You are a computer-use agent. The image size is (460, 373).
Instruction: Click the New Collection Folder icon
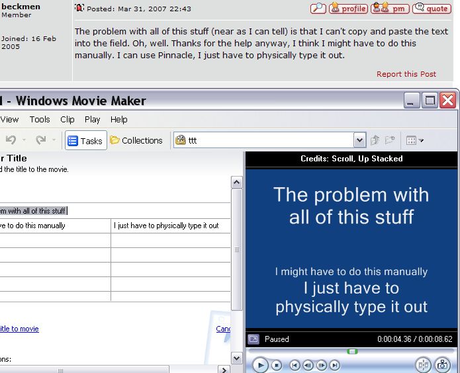pos(390,140)
